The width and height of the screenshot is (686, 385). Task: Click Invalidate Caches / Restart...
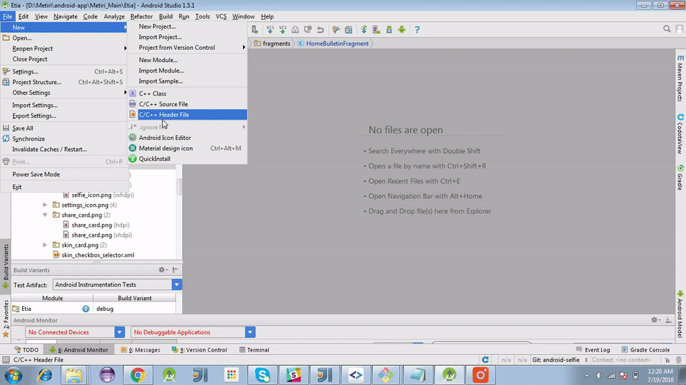64,149
